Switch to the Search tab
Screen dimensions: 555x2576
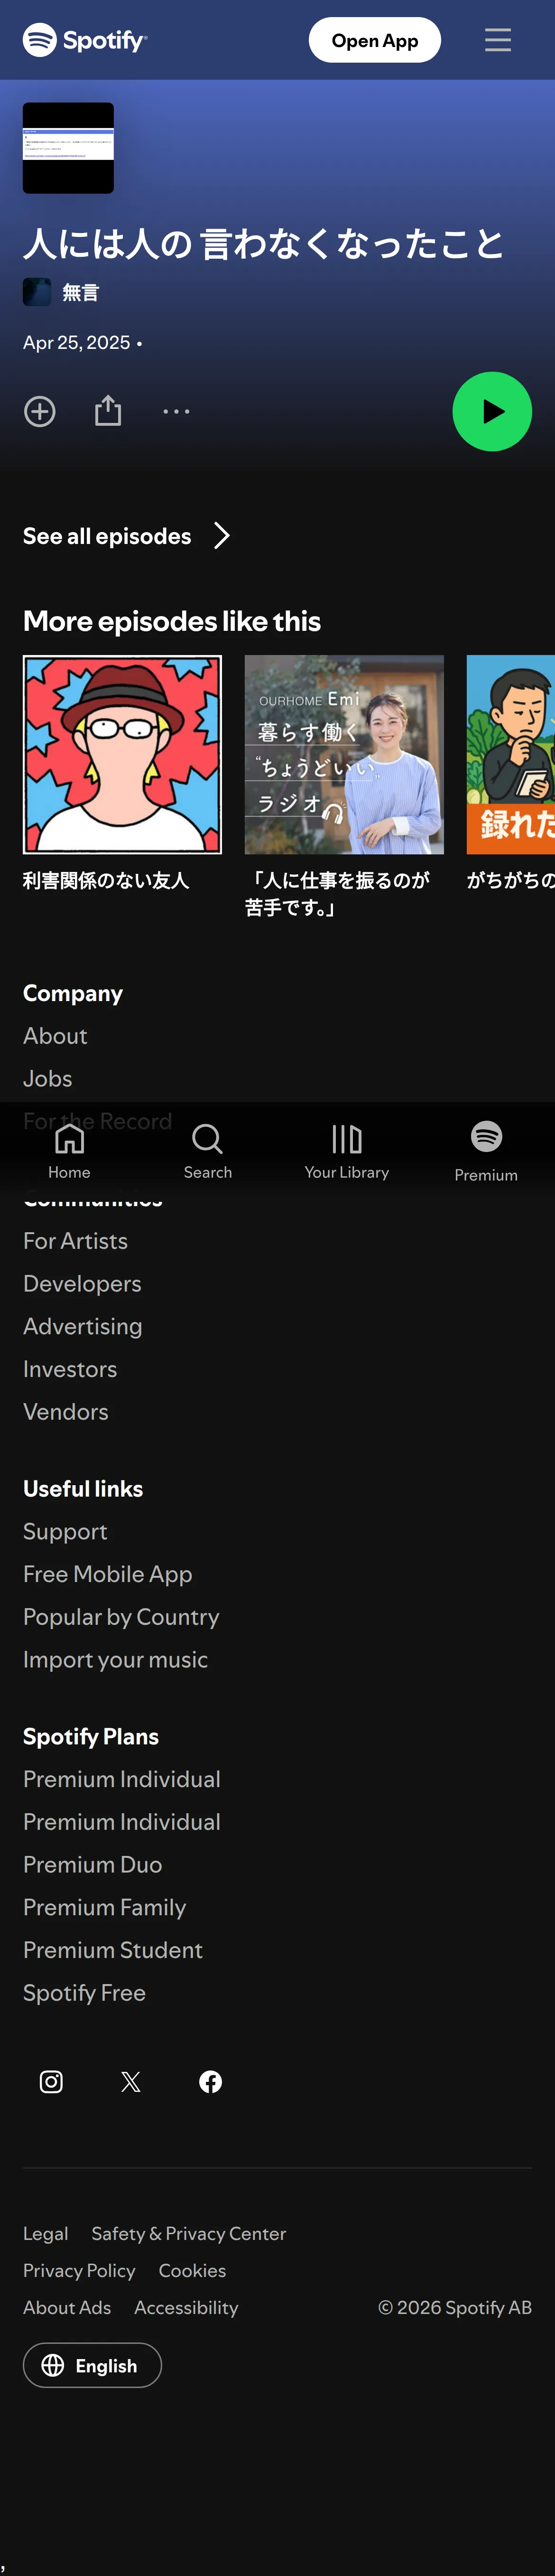point(208,1150)
